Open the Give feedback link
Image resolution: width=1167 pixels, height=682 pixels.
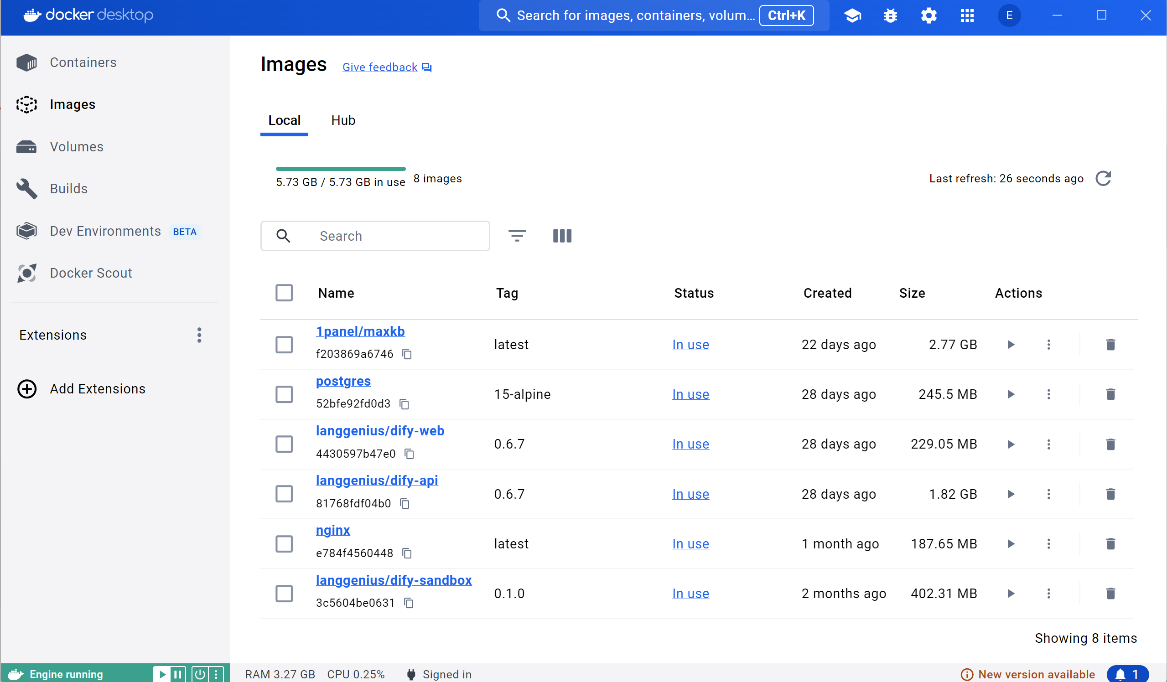click(x=380, y=67)
